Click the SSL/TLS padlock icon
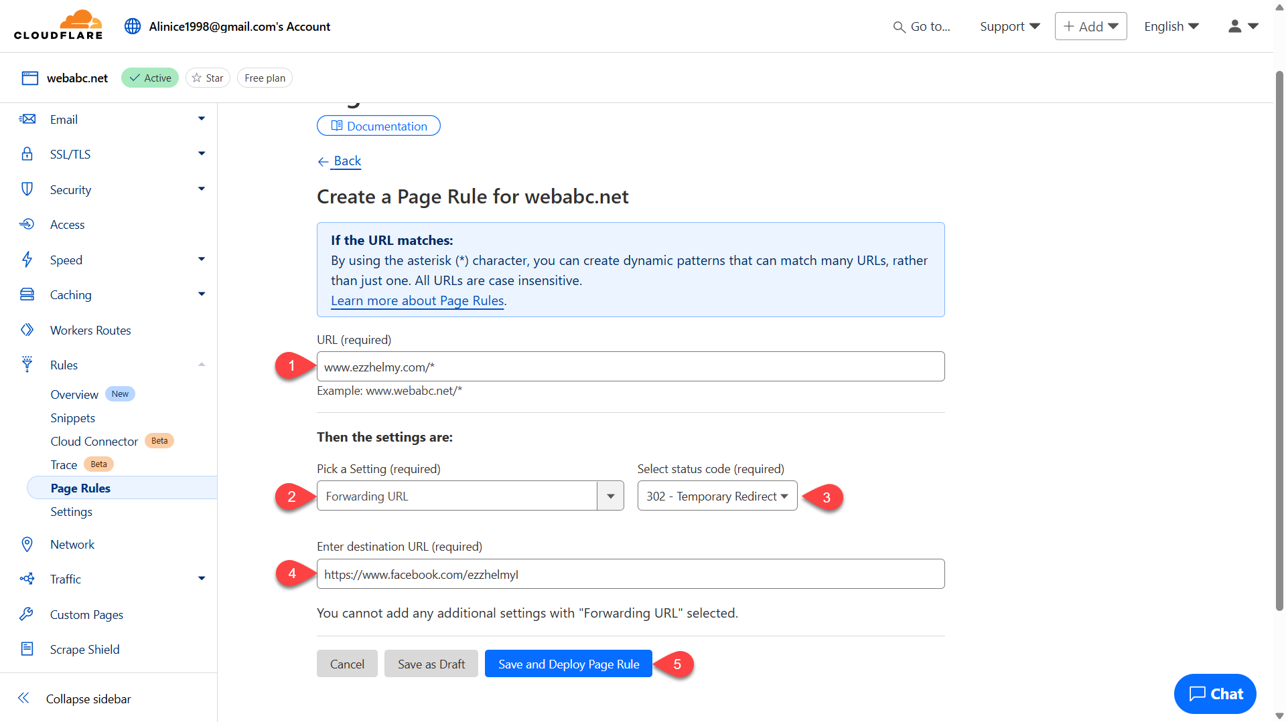 click(x=27, y=154)
